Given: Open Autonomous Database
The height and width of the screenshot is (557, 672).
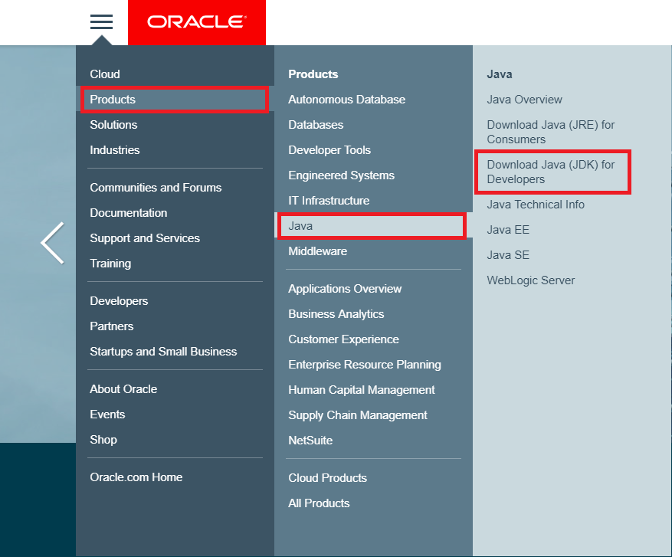Looking at the screenshot, I should tap(346, 100).
